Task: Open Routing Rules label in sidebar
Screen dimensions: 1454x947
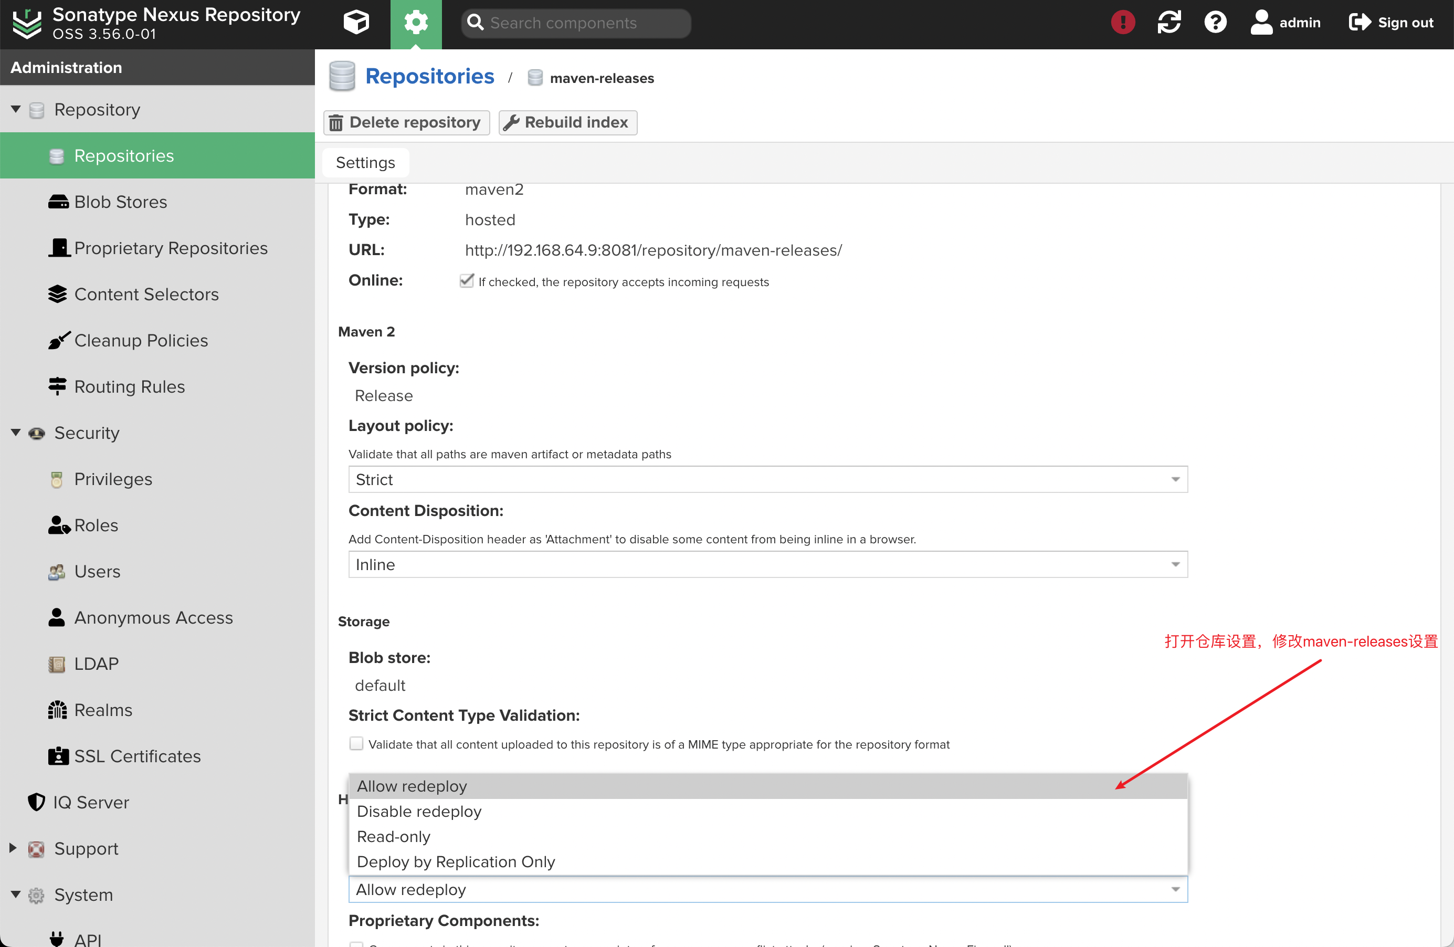Action: pyautogui.click(x=130, y=386)
